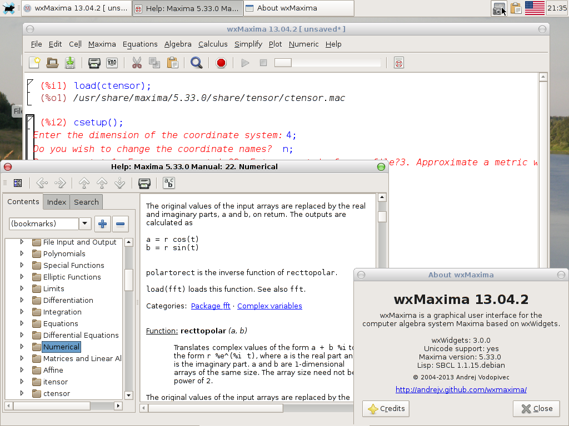Switch to the Help task in the taskbar
Image resolution: width=569 pixels, height=426 pixels.
point(187,8)
